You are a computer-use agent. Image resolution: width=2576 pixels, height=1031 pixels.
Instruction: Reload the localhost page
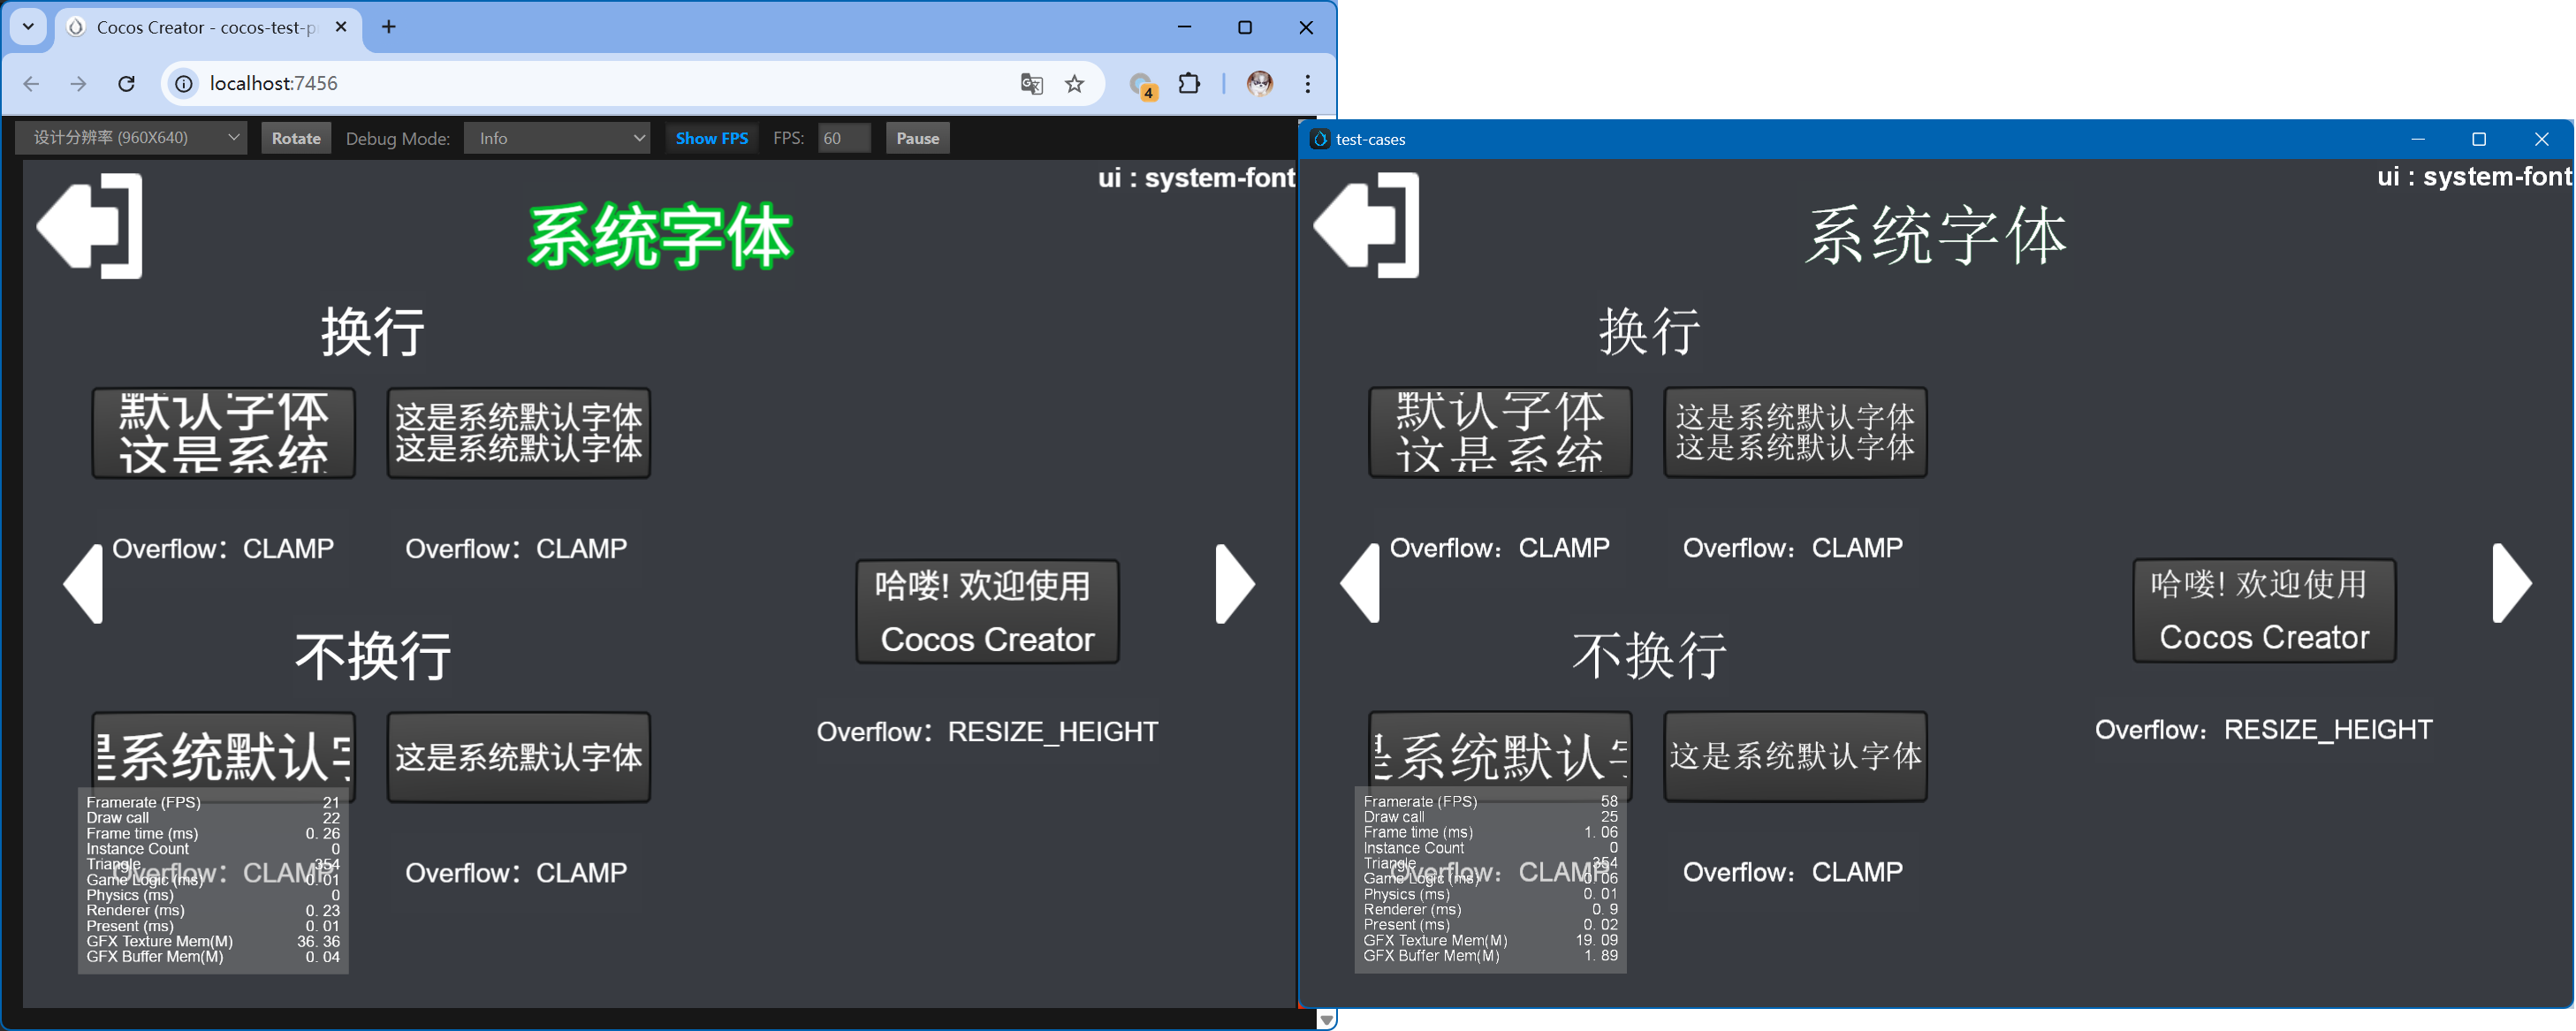tap(126, 84)
